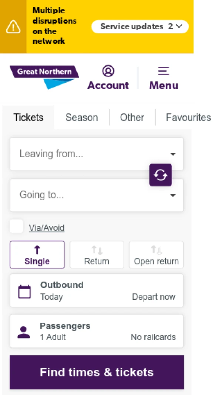Click the Great Northern logo
The width and height of the screenshot is (222, 395).
pyautogui.click(x=44, y=77)
